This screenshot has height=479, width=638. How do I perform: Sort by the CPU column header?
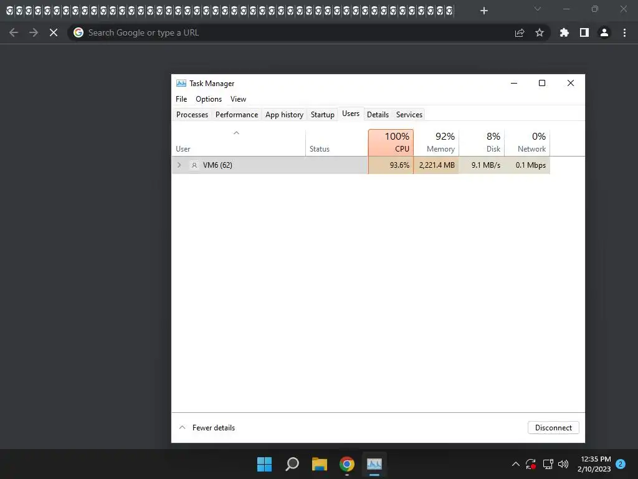391,143
